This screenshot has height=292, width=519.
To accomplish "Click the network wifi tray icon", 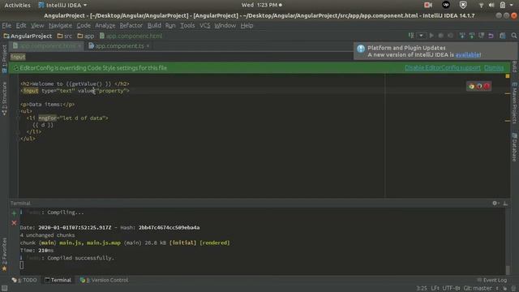I will pos(481,5).
